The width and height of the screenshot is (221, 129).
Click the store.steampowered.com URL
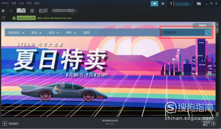pos(54,18)
